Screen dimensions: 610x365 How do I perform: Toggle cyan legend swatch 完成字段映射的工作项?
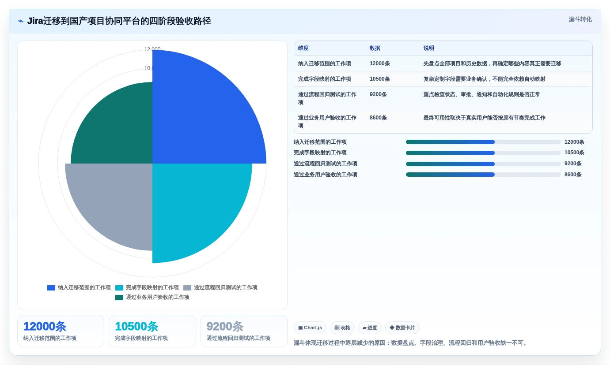(x=119, y=288)
